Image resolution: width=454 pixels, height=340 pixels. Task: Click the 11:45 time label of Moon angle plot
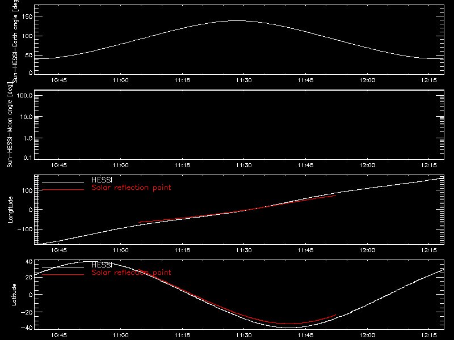coord(305,165)
